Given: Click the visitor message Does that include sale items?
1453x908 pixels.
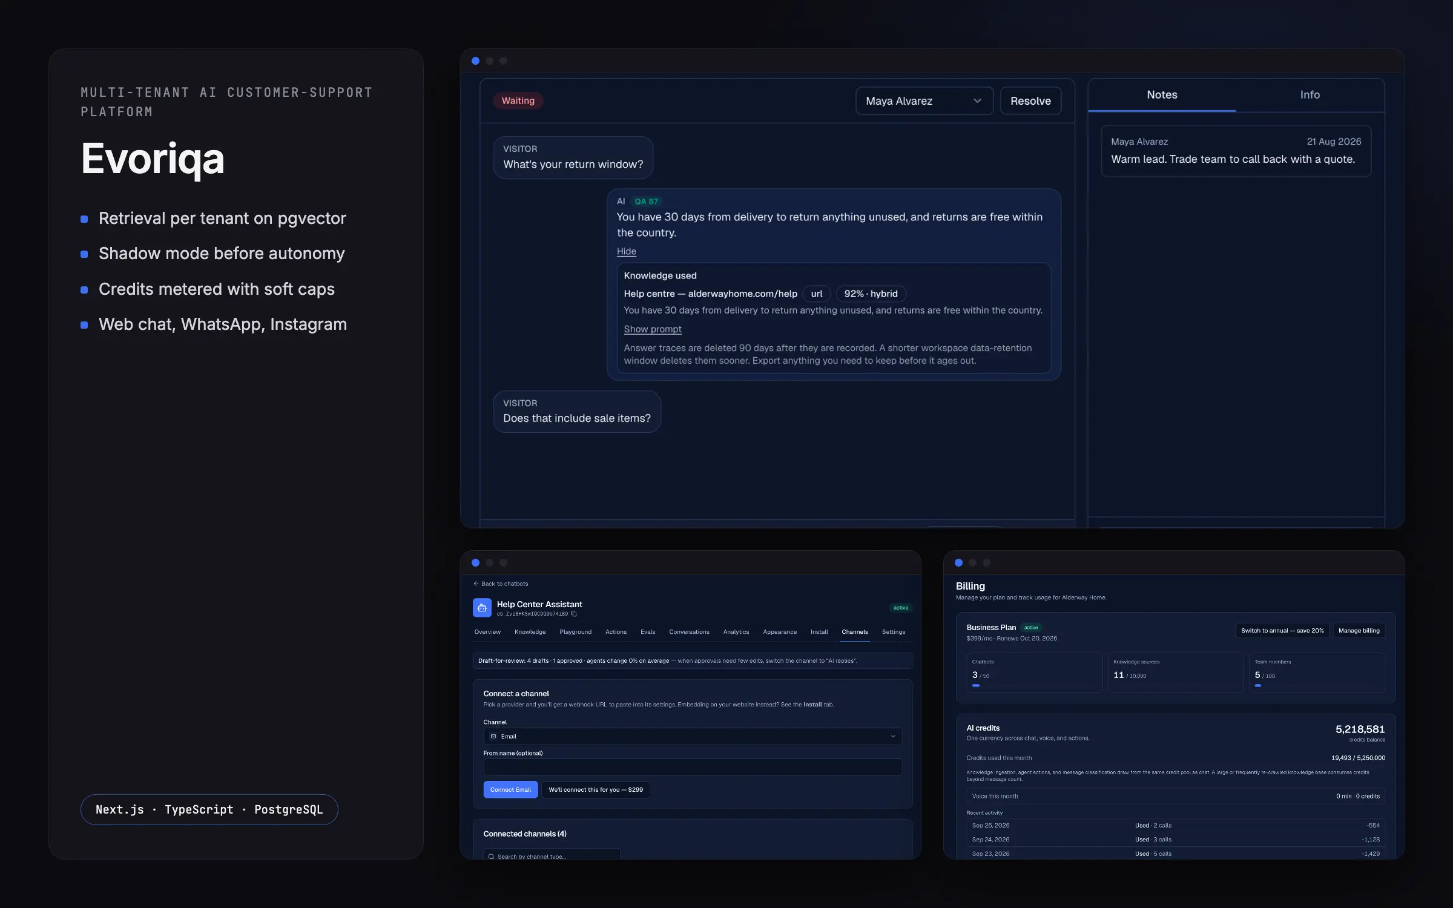Looking at the screenshot, I should (x=576, y=412).
